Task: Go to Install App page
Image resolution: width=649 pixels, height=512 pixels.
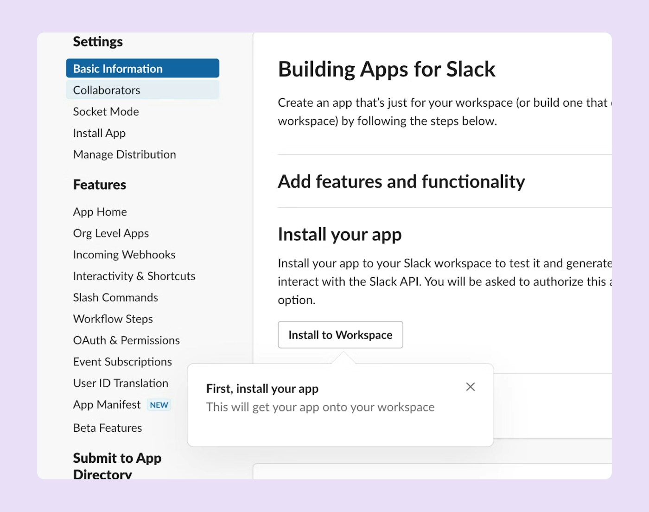Action: click(x=99, y=133)
